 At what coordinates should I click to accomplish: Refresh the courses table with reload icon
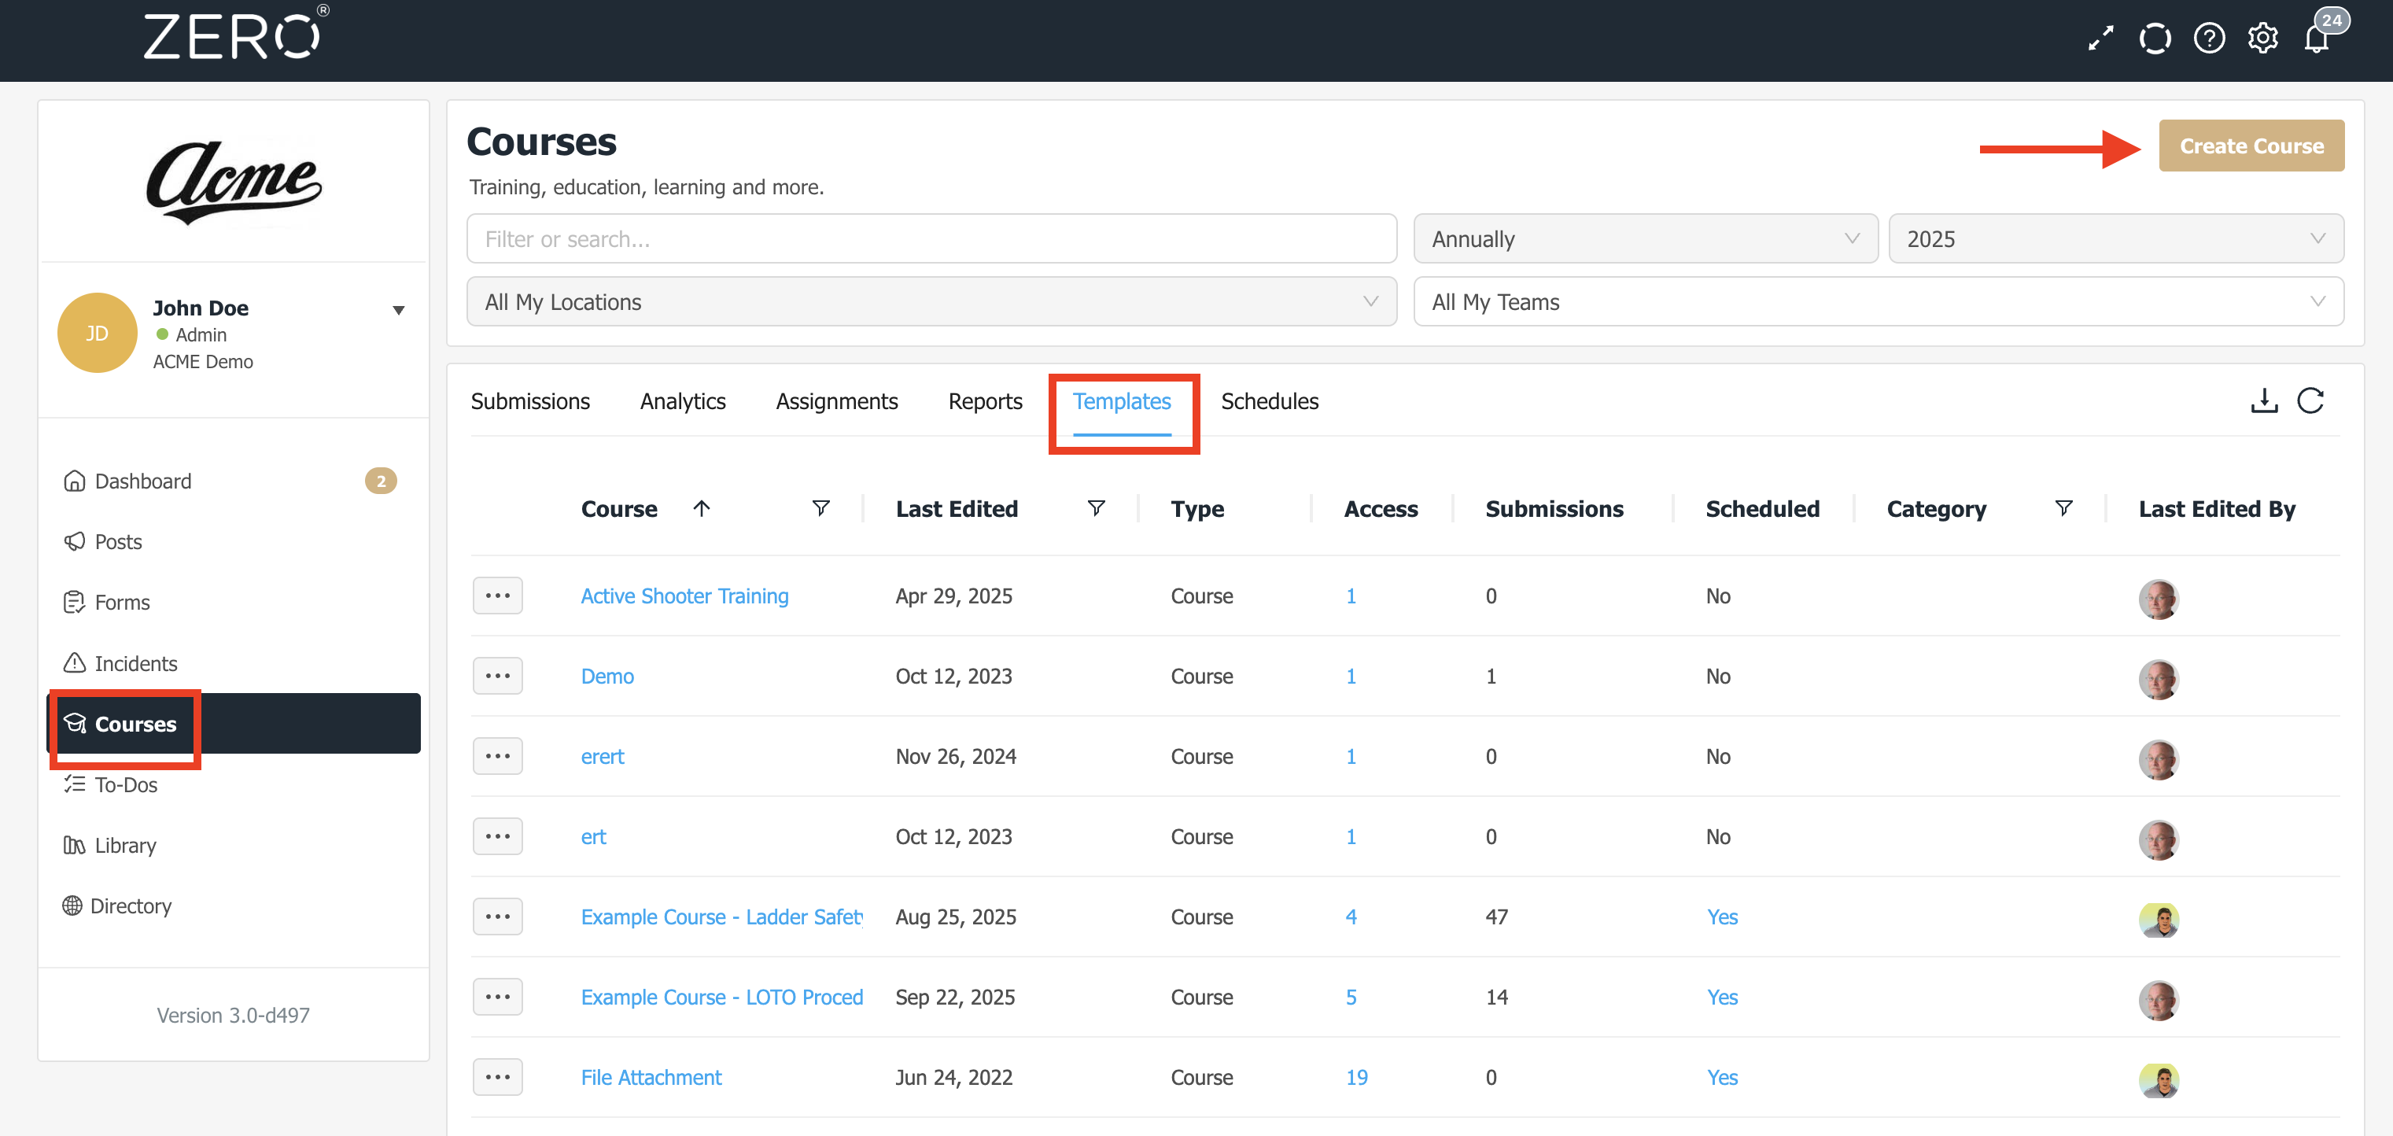[x=2310, y=400]
